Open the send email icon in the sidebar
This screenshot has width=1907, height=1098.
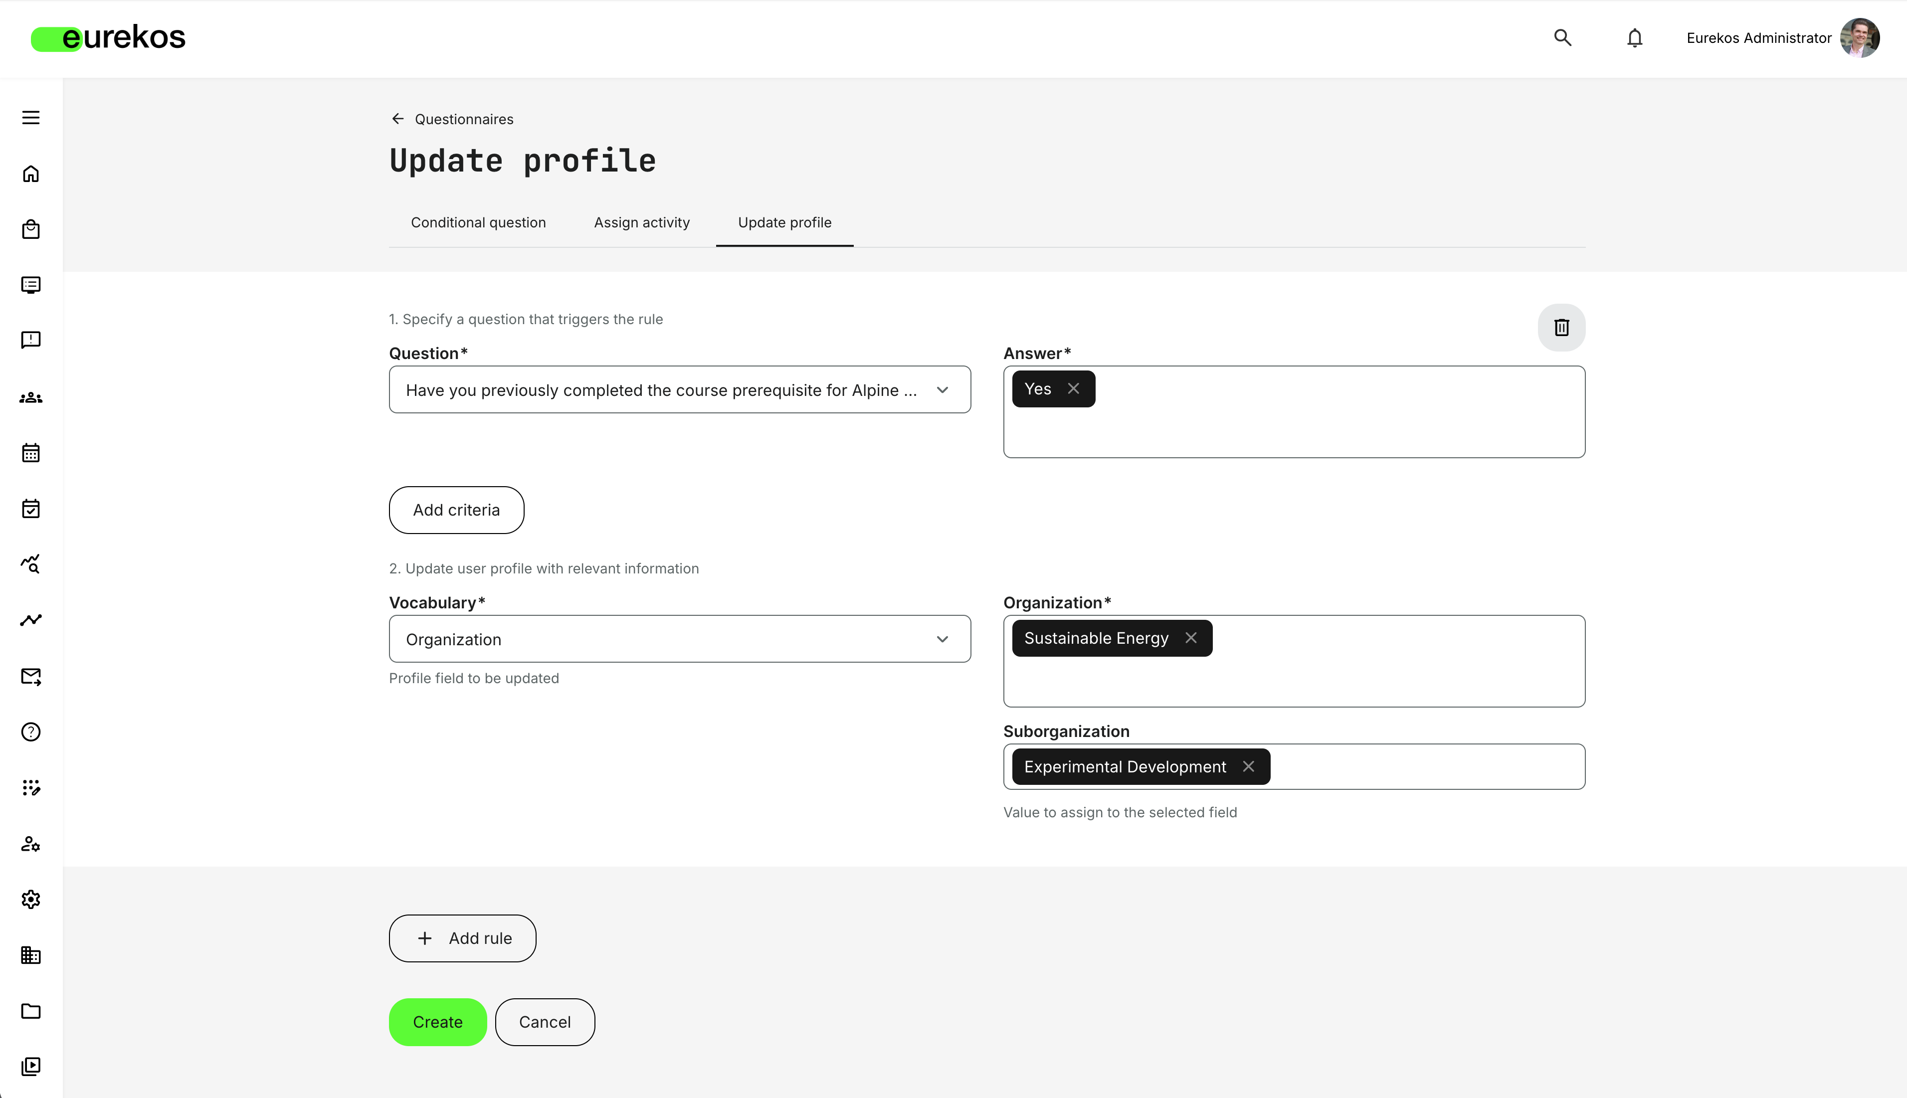(x=30, y=677)
